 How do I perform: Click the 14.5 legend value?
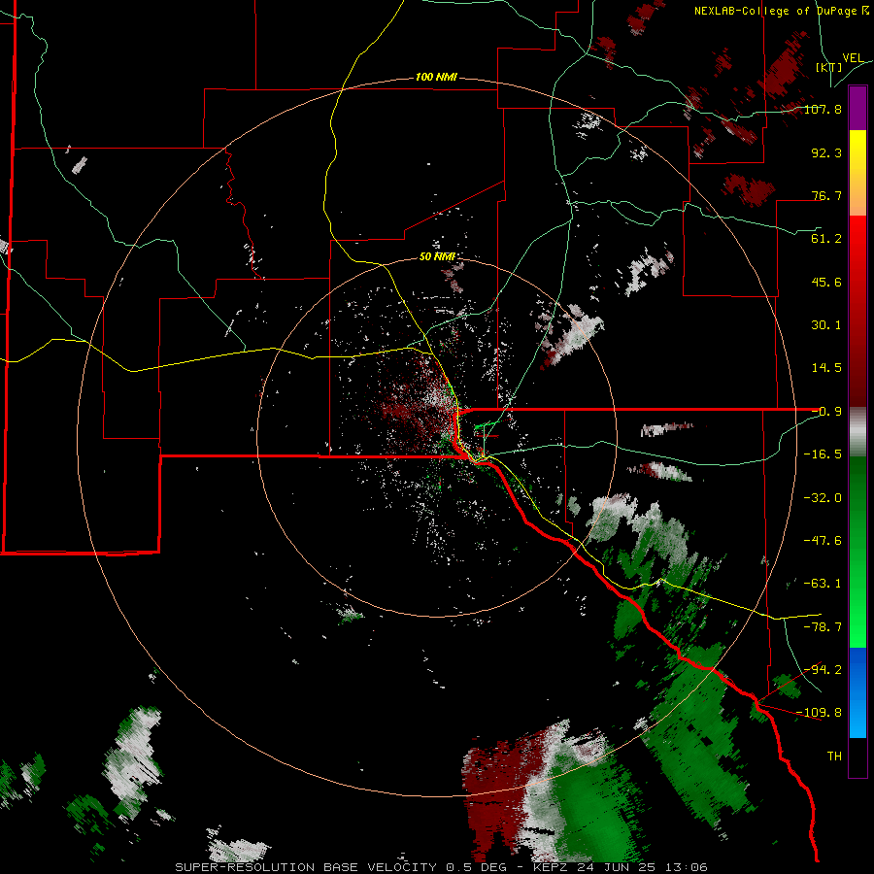coord(826,368)
